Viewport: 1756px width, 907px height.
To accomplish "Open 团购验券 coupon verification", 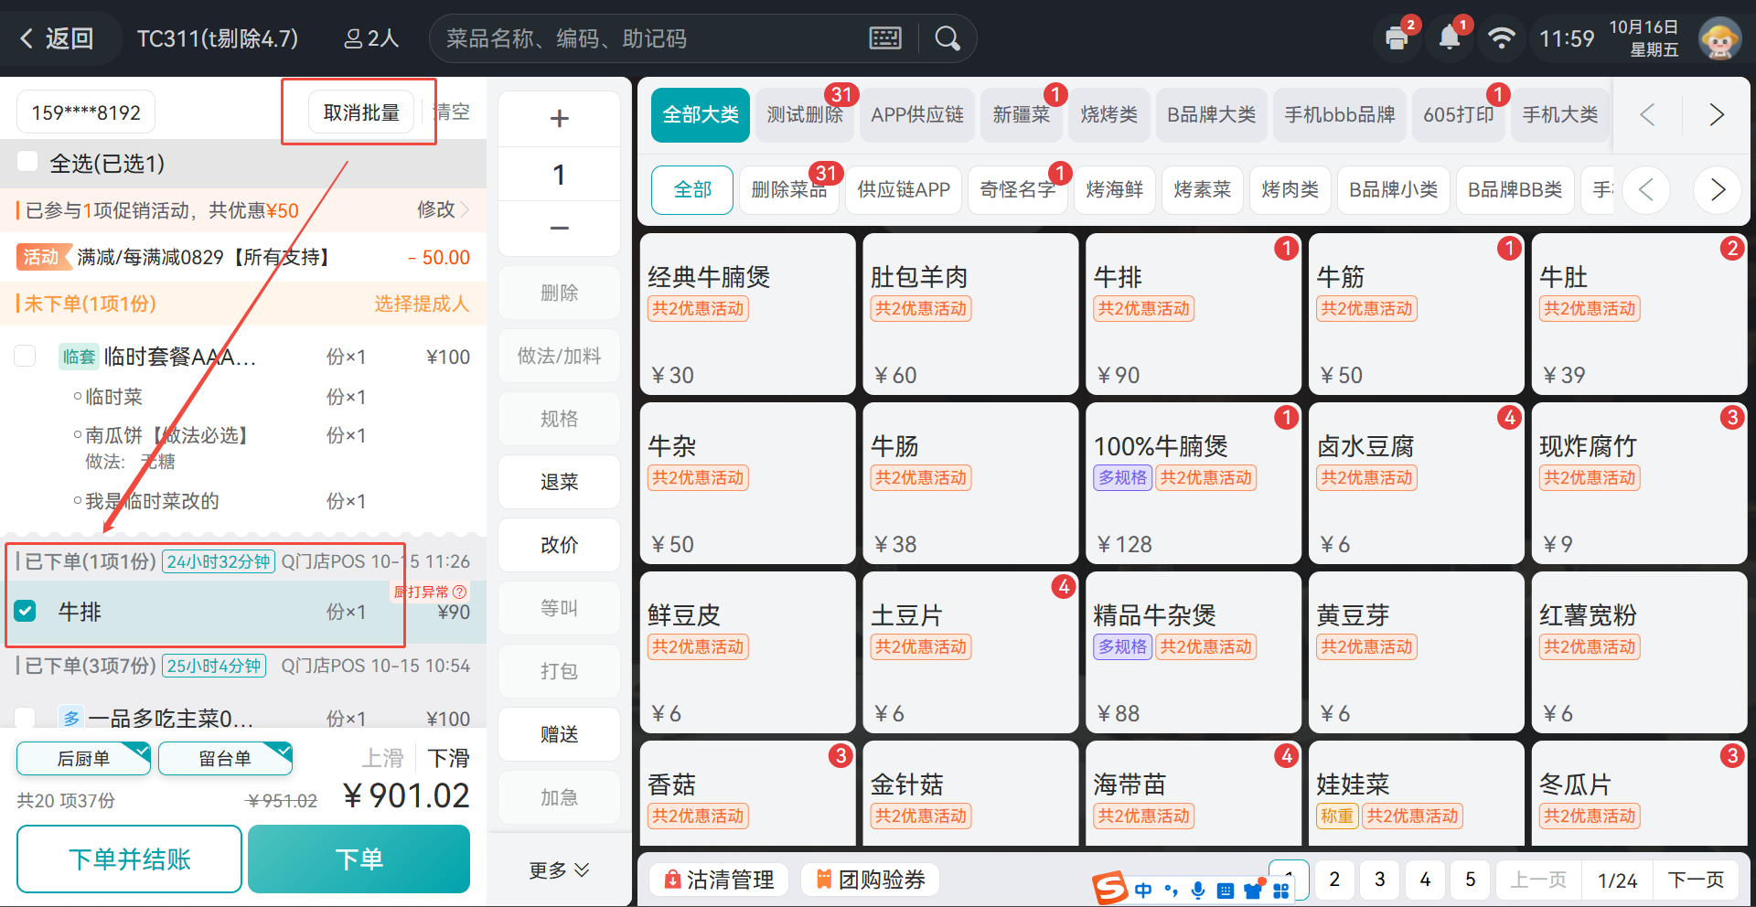I will click(x=870, y=880).
